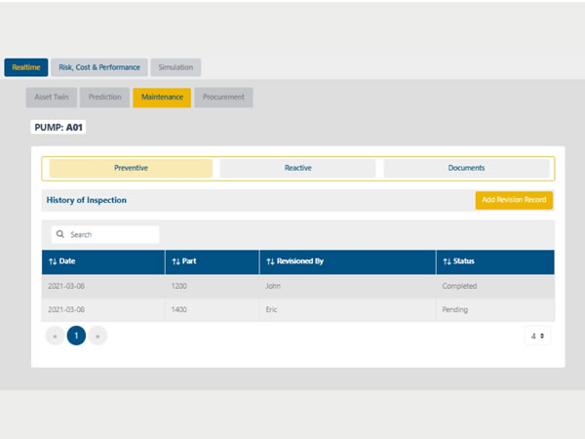The width and height of the screenshot is (585, 439).
Task: Click revisioner name Eric
Action: 272,310
